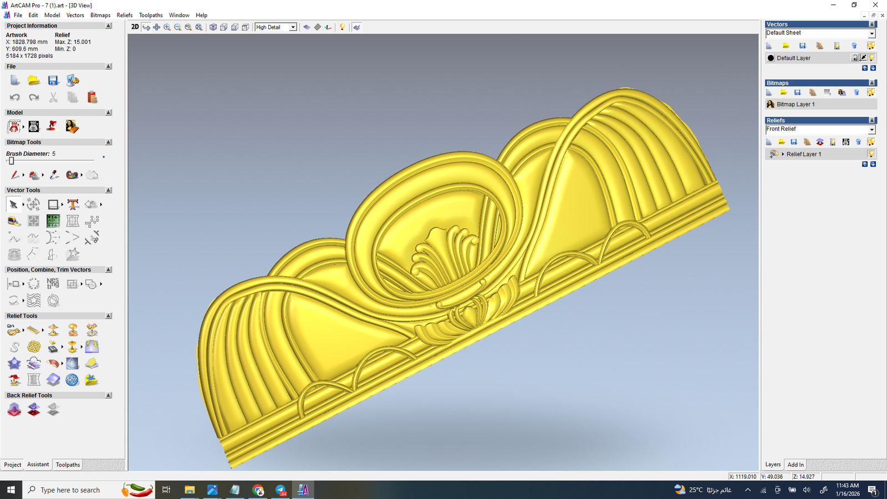Switch to 2D view with the 2D button

tap(135, 27)
